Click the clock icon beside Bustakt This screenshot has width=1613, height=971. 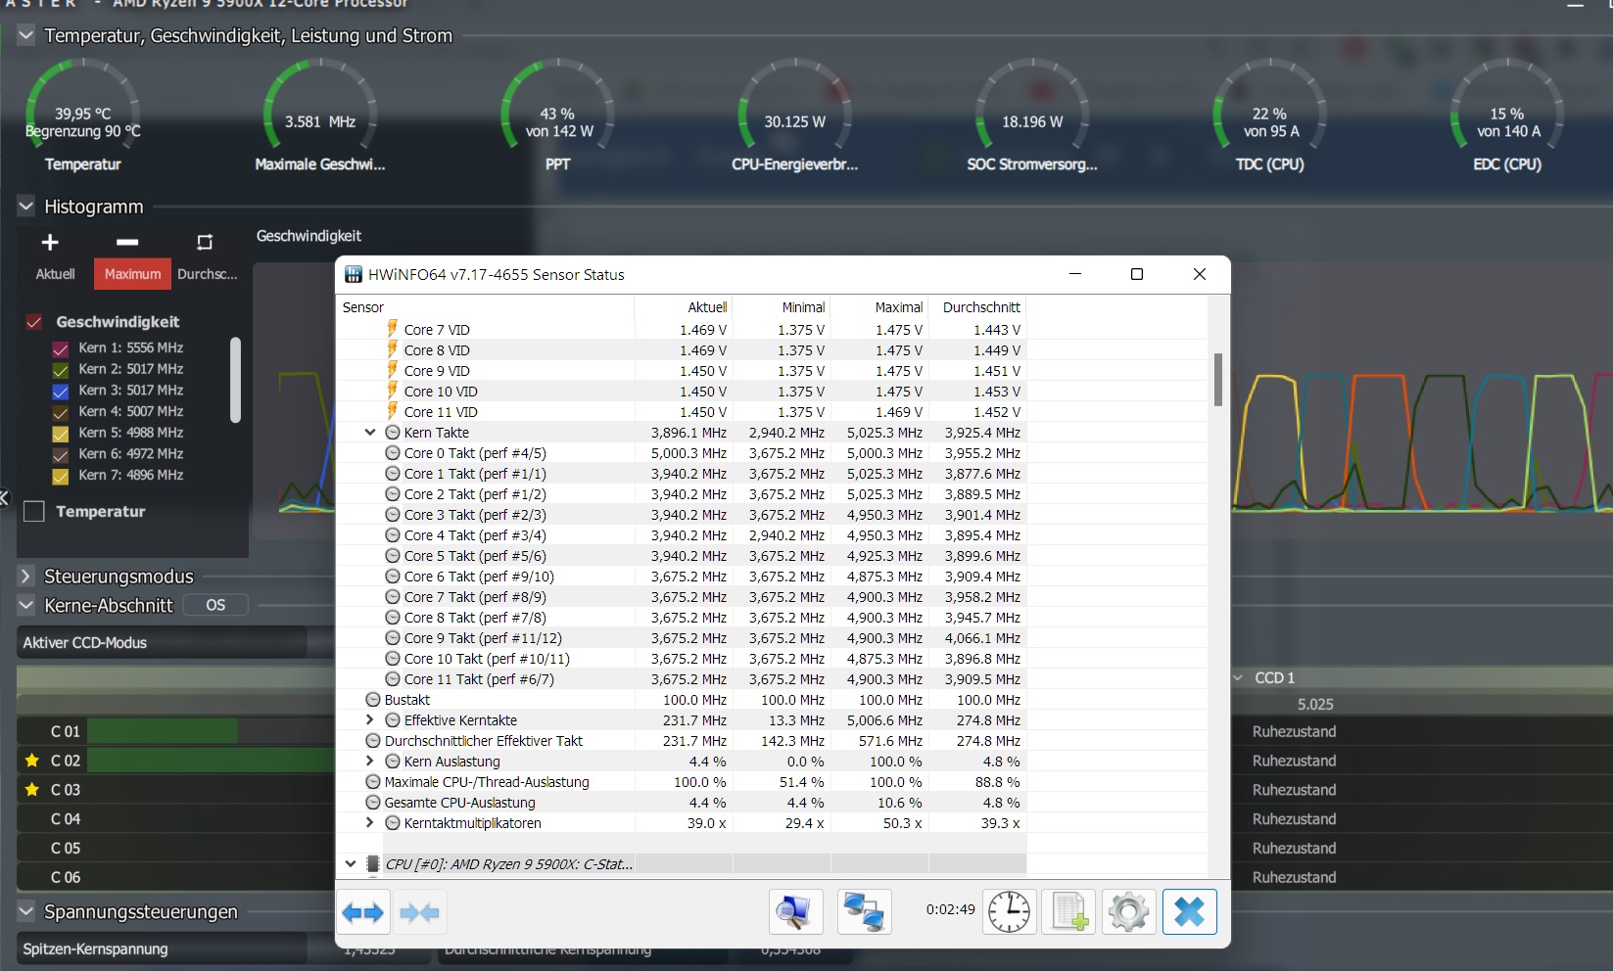(x=373, y=700)
